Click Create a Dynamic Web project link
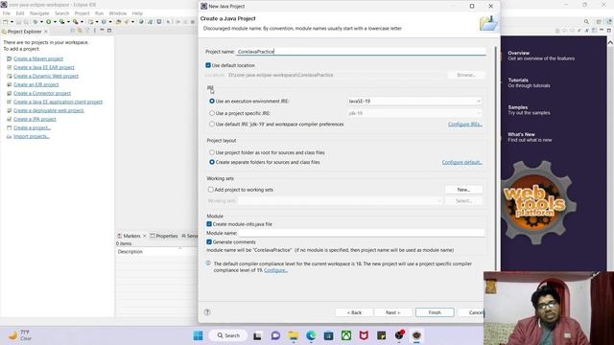 (46, 76)
